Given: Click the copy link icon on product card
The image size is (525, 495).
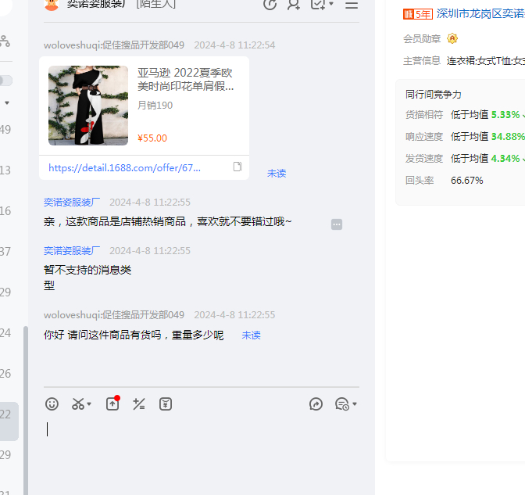Looking at the screenshot, I should tap(237, 167).
